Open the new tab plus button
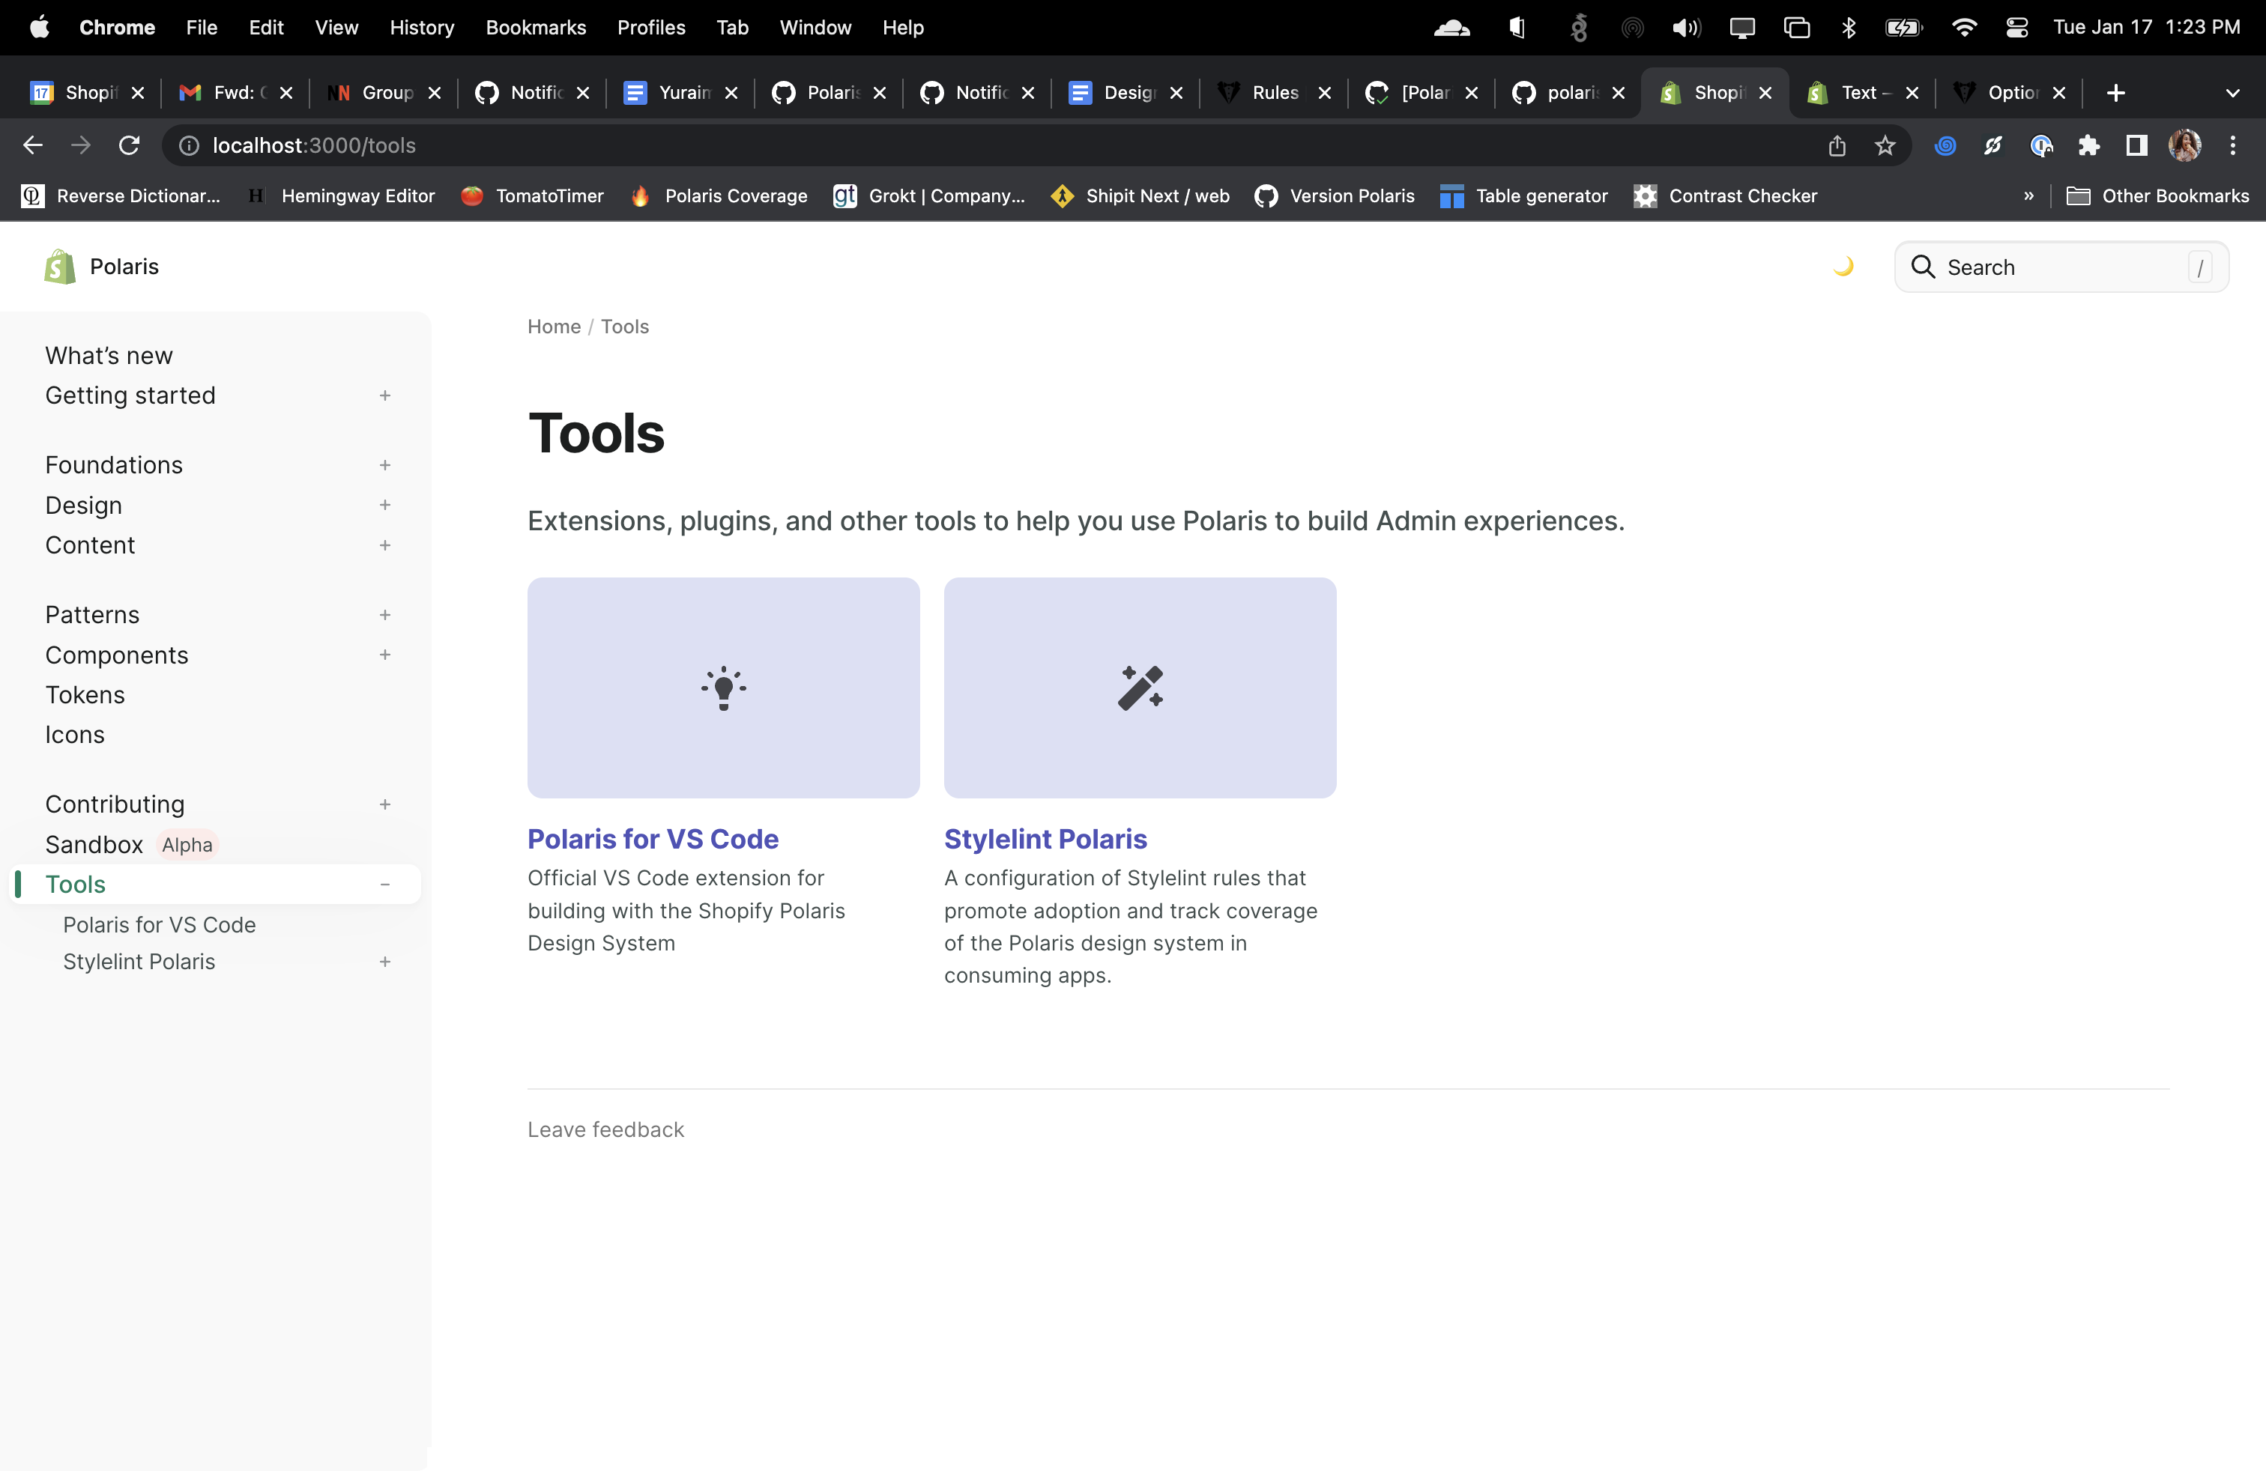Viewport: 2266px width, 1471px height. (x=2115, y=92)
